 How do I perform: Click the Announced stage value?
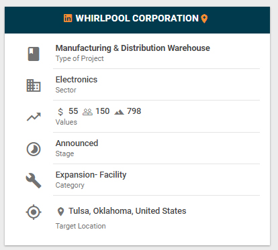coord(77,143)
